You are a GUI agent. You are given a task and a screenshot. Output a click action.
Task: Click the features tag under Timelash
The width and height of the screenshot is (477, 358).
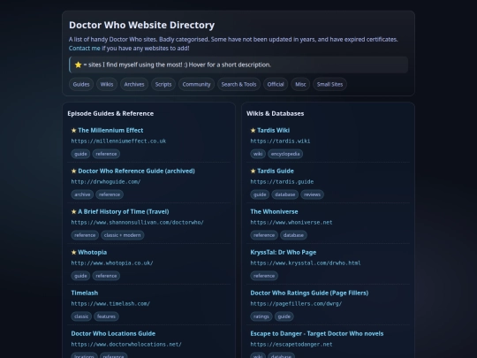(106, 316)
